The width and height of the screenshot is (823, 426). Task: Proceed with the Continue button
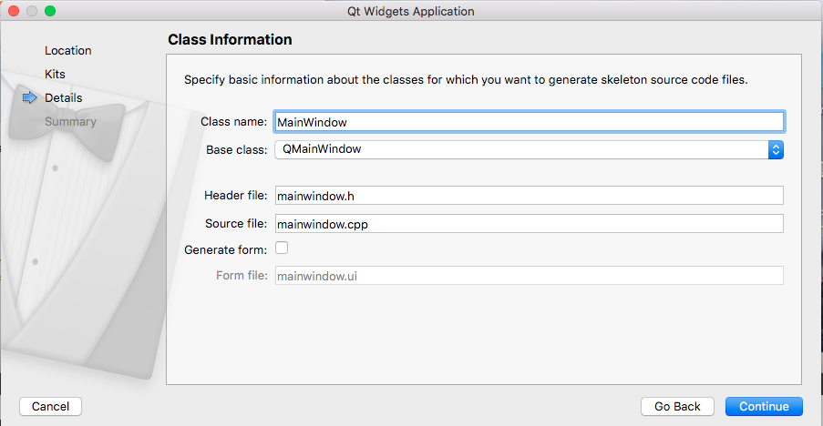(x=764, y=407)
